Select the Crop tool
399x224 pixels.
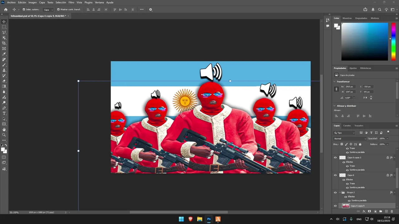click(4, 43)
